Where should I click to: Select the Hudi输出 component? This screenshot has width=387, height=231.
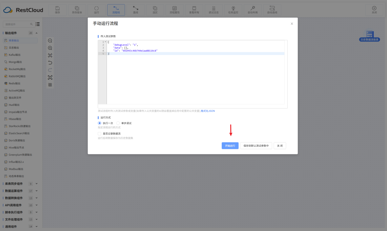(x=20, y=105)
